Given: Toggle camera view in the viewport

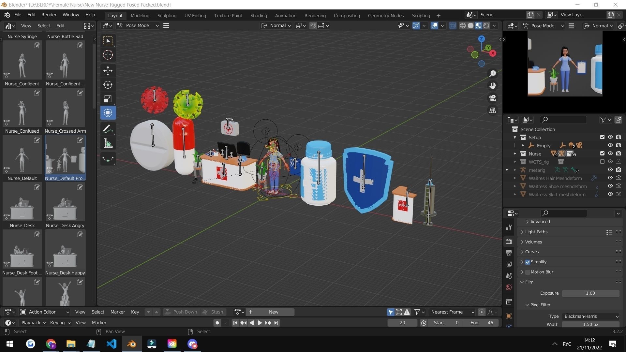Looking at the screenshot, I should [493, 98].
